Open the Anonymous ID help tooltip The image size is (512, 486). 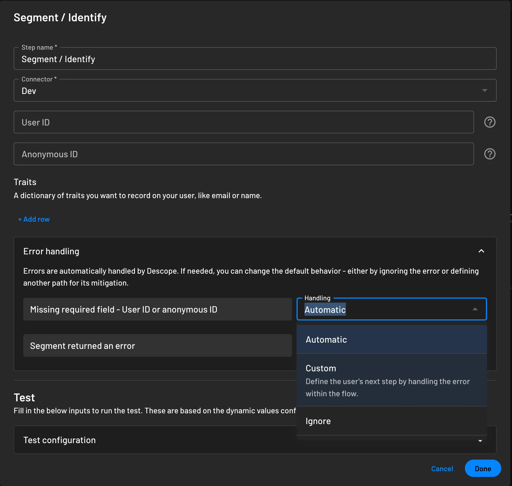[x=490, y=154]
